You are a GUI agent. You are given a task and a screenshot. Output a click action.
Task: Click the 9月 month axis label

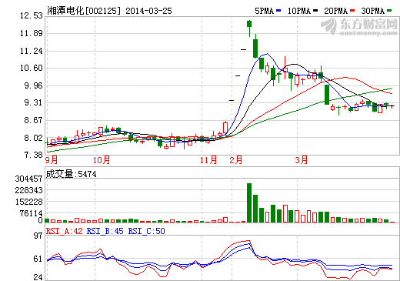[x=52, y=160]
